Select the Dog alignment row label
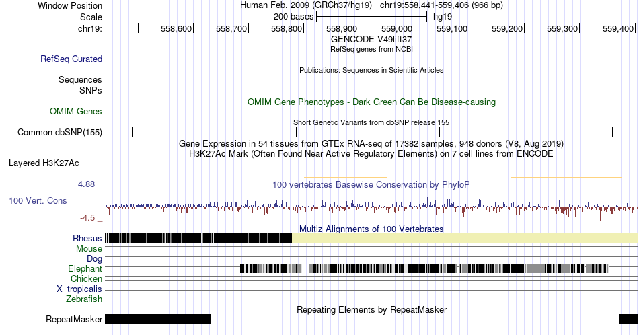 (x=94, y=259)
